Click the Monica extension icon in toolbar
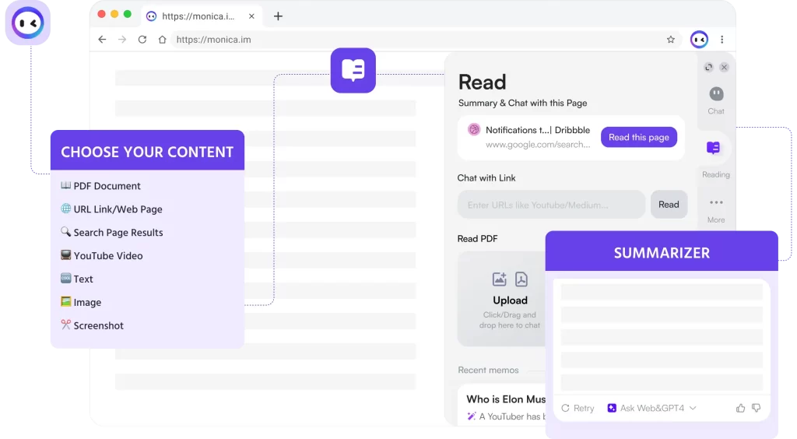Screen dimensions: 797x439 [699, 40]
